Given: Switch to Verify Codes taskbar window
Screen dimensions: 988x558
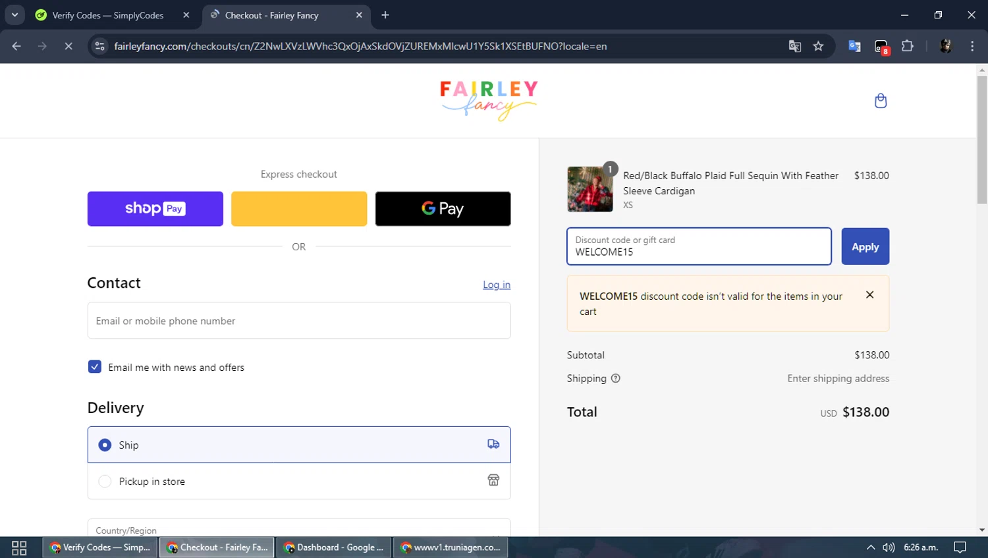Looking at the screenshot, I should tap(100, 547).
